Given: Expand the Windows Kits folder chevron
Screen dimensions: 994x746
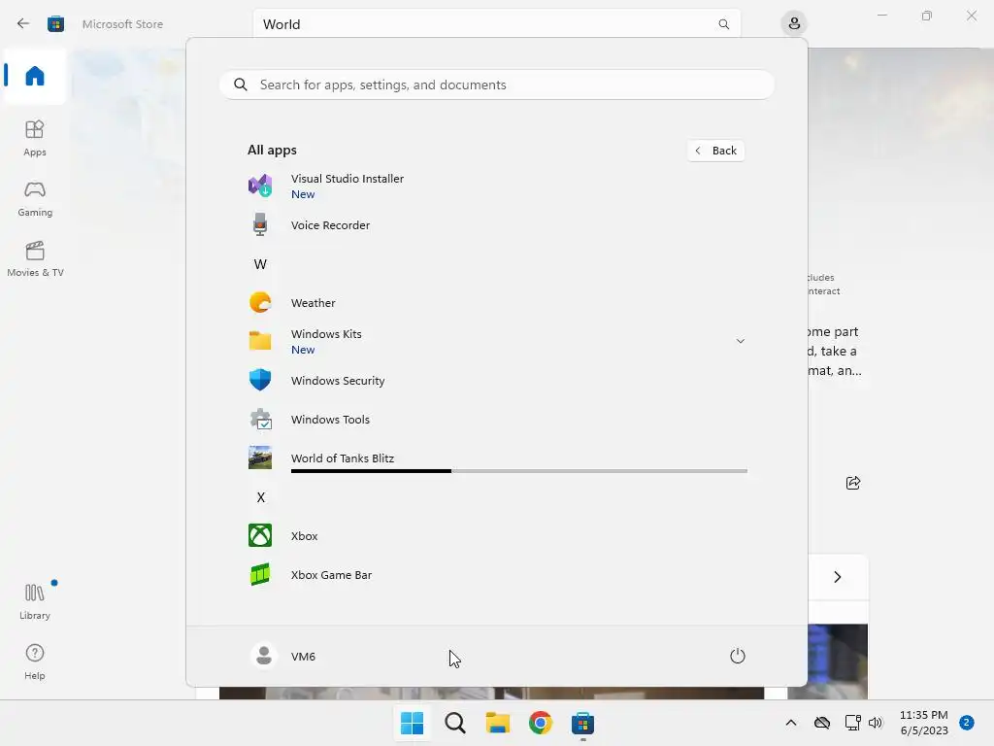Looking at the screenshot, I should pyautogui.click(x=740, y=341).
